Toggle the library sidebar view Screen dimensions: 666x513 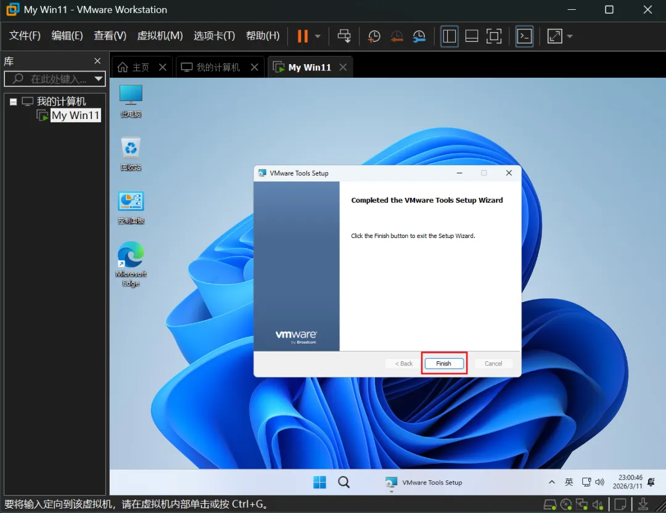[x=450, y=36]
